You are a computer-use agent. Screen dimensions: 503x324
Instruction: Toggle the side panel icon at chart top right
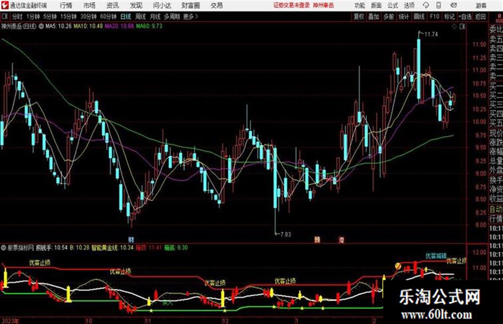pos(462,27)
